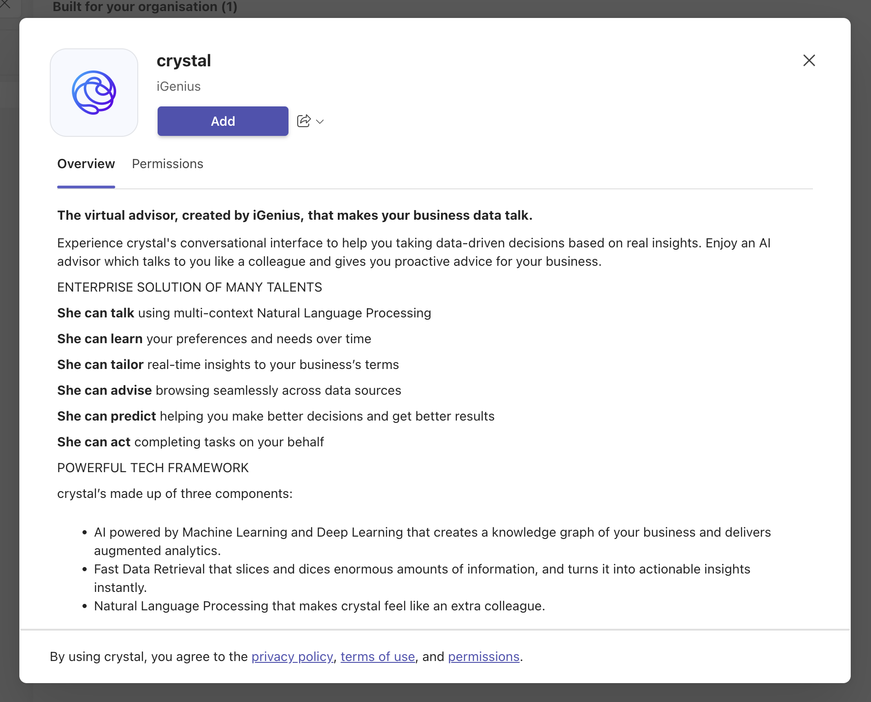Open the privacy policy link
871x702 pixels.
pos(292,656)
